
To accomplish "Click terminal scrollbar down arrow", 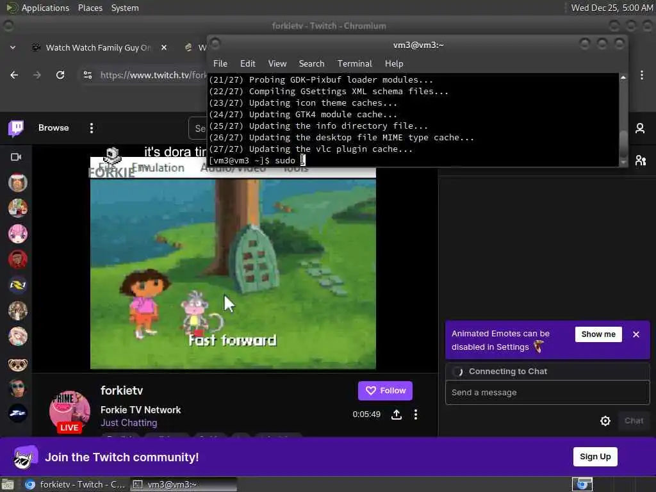I will pyautogui.click(x=623, y=162).
